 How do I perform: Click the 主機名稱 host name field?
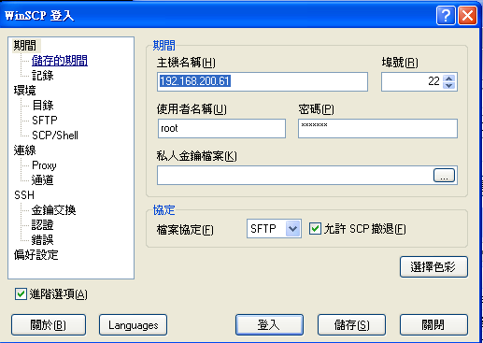[x=263, y=81]
